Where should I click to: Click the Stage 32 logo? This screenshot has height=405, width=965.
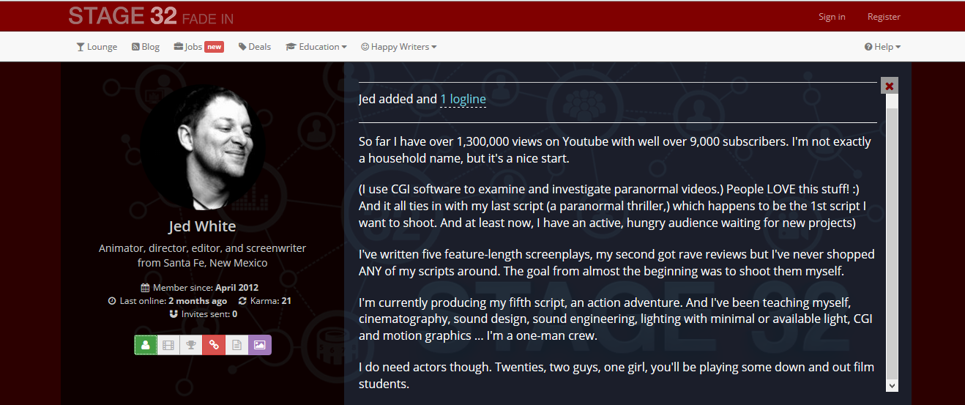coord(151,15)
